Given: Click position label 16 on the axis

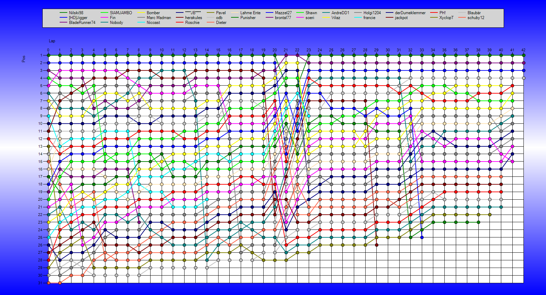Looking at the screenshot, I should pos(40,169).
